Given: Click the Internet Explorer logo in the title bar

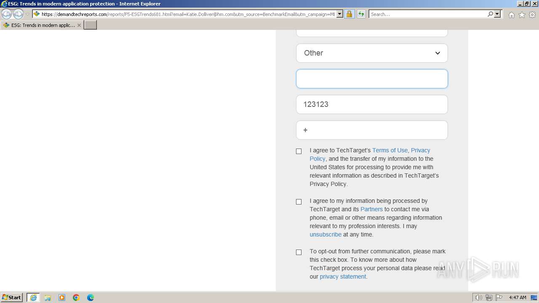Looking at the screenshot, I should (x=4, y=4).
